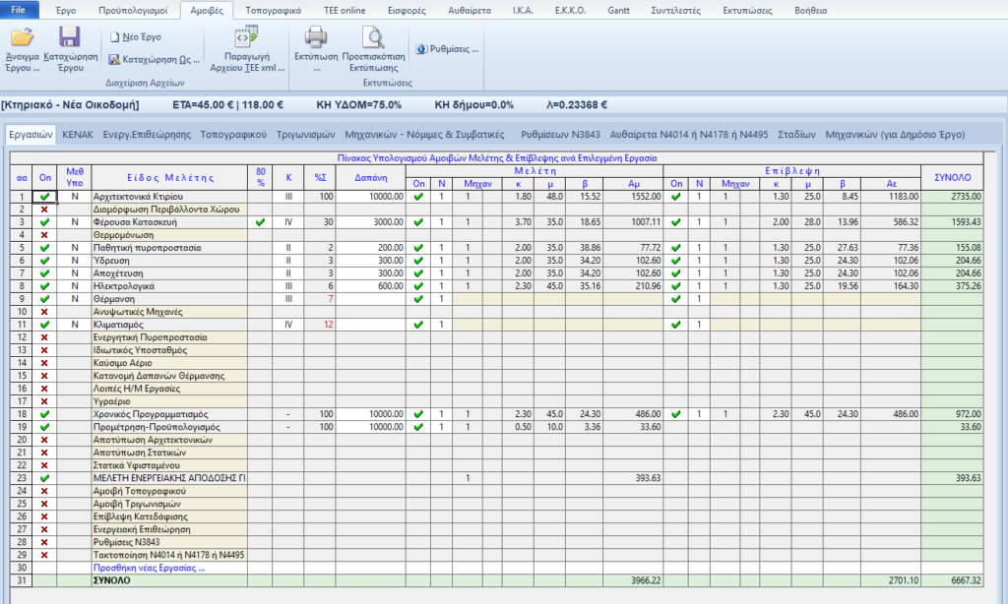1008x604 pixels.
Task: Create a new project via Νέο Έργο
Action: pos(142,36)
